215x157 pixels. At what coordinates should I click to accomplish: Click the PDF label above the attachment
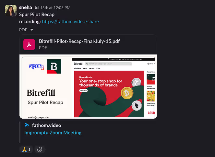coord(23,30)
